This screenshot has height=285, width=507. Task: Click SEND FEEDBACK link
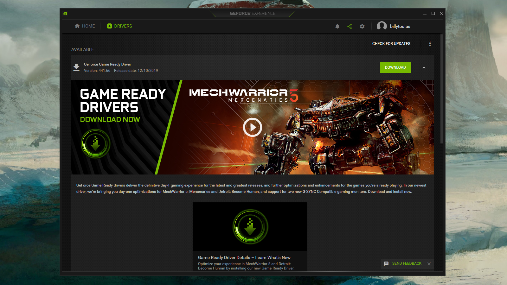pyautogui.click(x=407, y=263)
